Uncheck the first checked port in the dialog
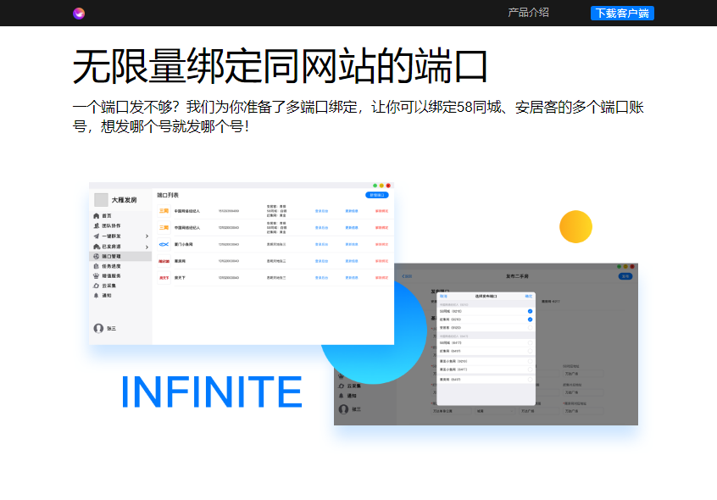Viewport: 717px width, 500px height. [531, 311]
